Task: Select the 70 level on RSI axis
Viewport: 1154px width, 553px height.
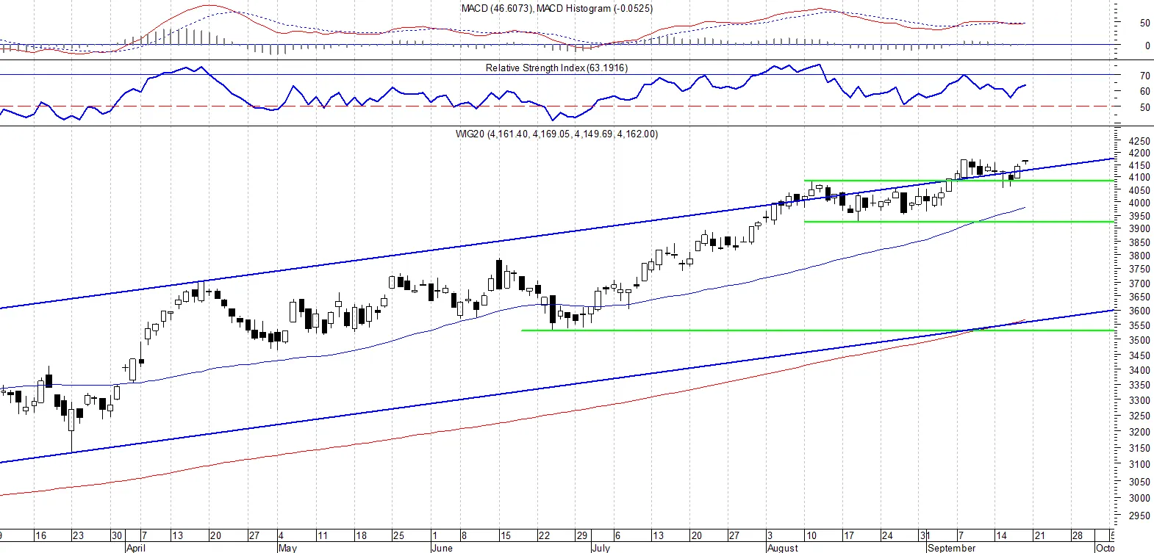Action: (1144, 76)
